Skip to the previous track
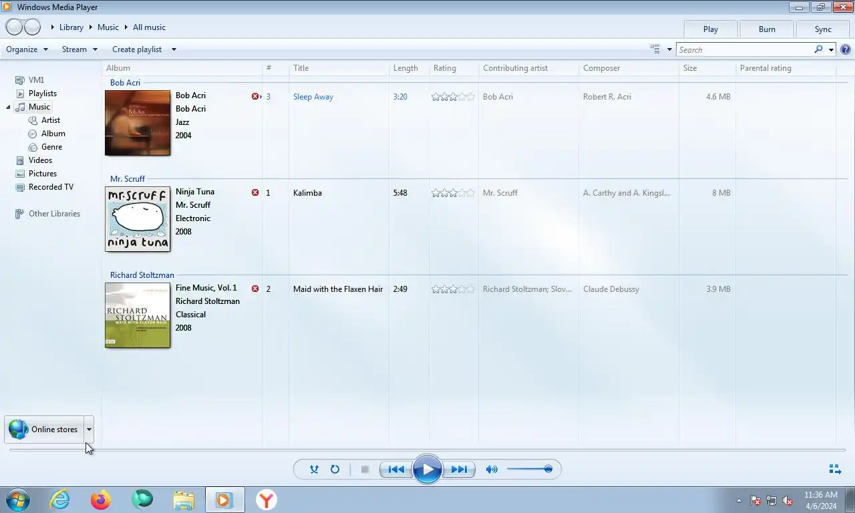The image size is (855, 513). (x=396, y=470)
